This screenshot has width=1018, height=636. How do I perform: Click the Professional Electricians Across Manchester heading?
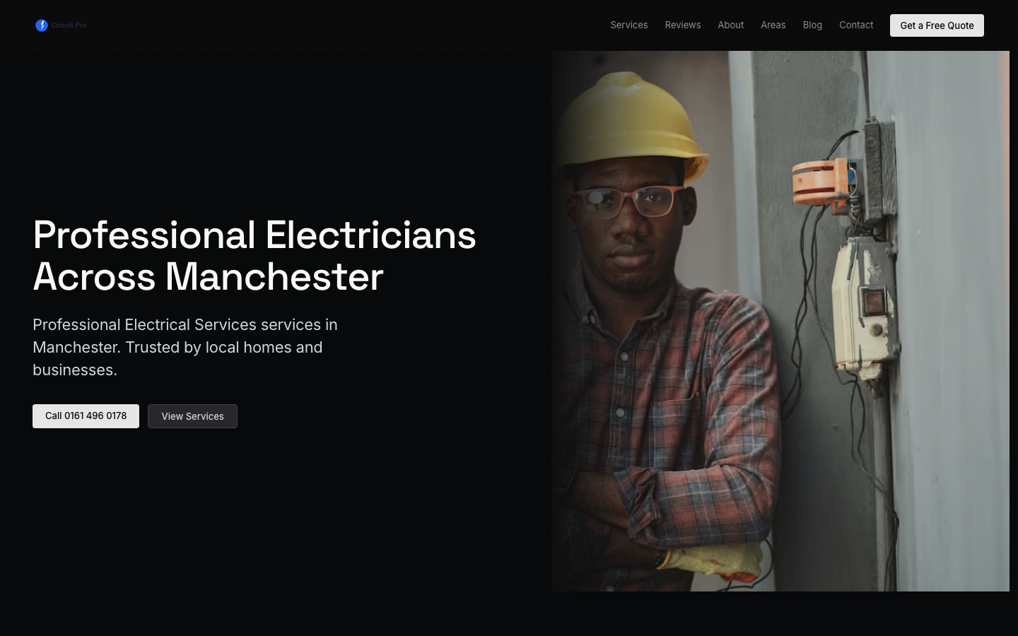pos(255,255)
